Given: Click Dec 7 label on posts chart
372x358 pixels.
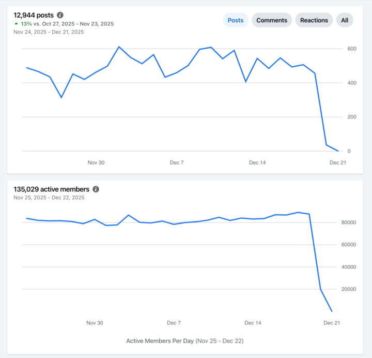Looking at the screenshot, I should [177, 162].
